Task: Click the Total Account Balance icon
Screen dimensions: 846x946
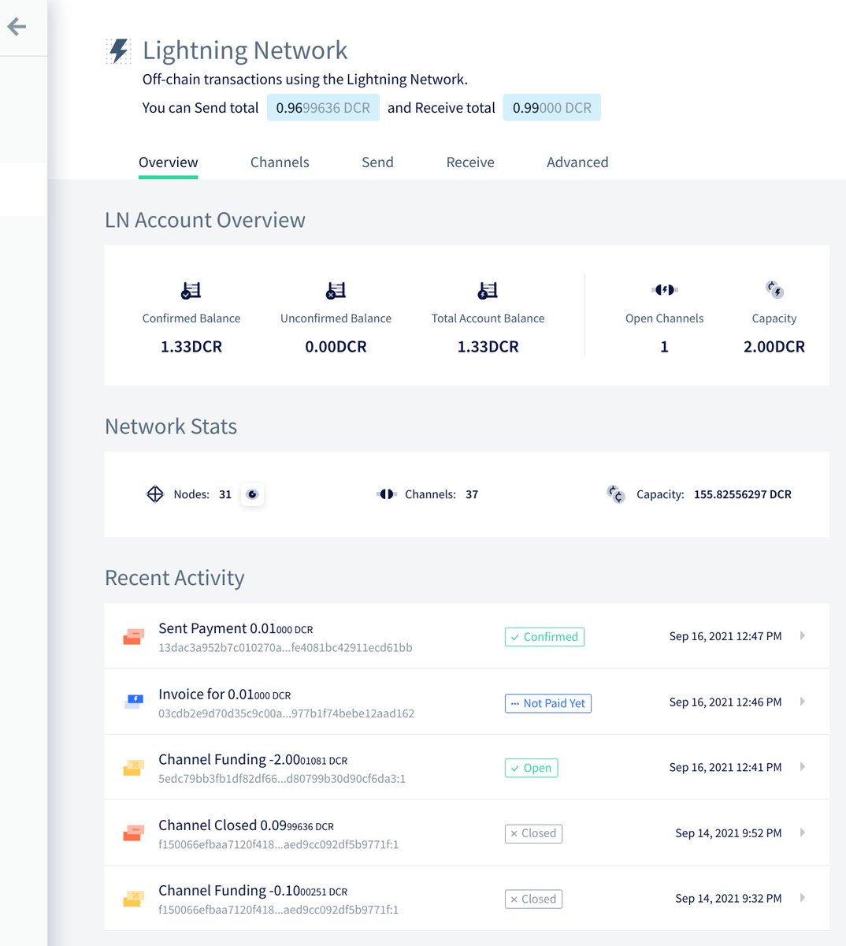Action: [487, 289]
